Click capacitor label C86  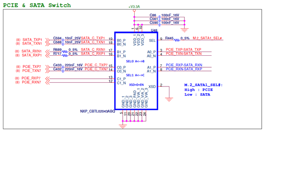coord(153,15)
